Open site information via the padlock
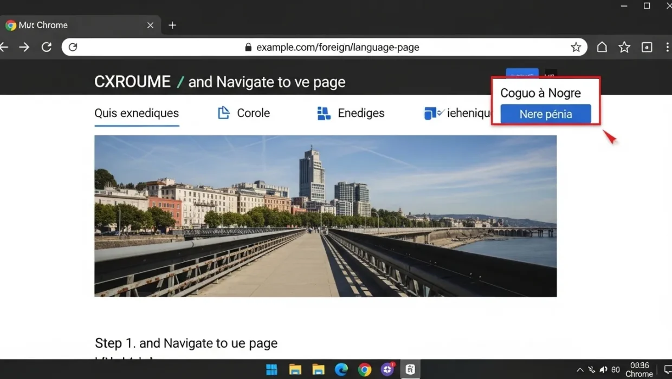Viewport: 672px width, 379px height. pyautogui.click(x=247, y=47)
